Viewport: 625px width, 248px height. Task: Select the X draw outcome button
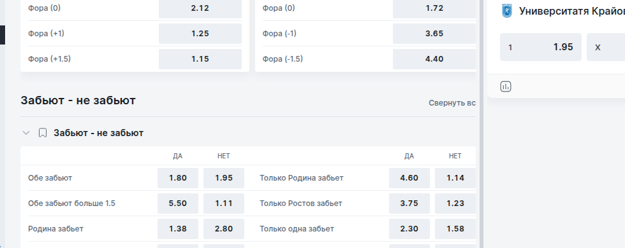[606, 47]
